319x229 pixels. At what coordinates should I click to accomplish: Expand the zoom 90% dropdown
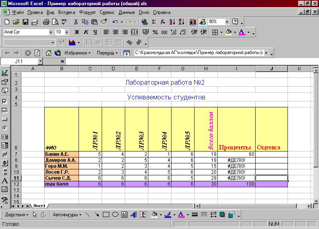point(227,22)
